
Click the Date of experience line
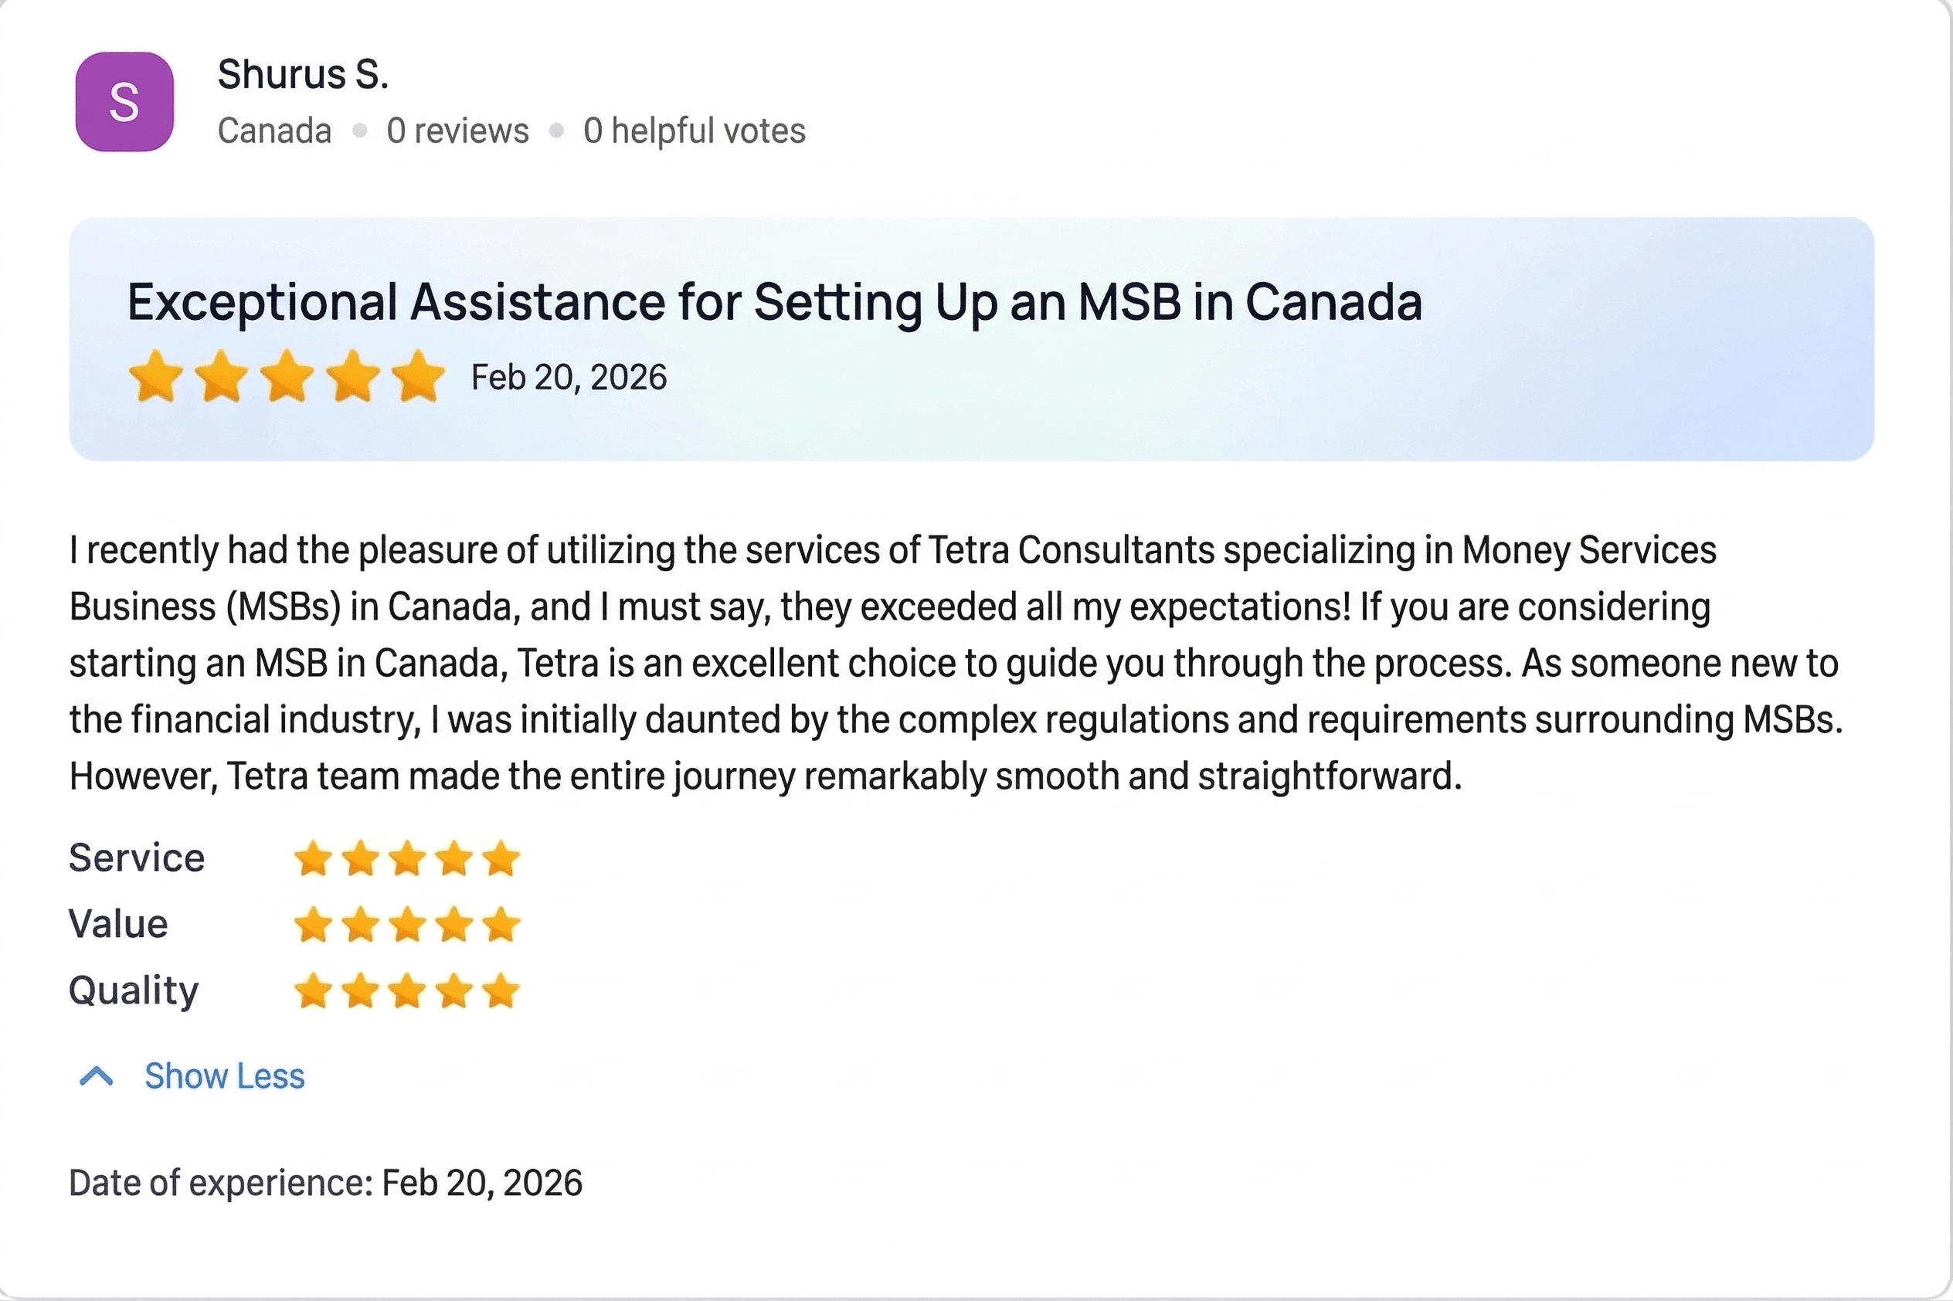[325, 1182]
